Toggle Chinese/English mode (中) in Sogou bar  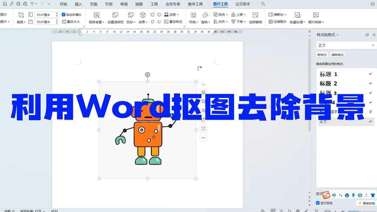pyautogui.click(x=334, y=195)
